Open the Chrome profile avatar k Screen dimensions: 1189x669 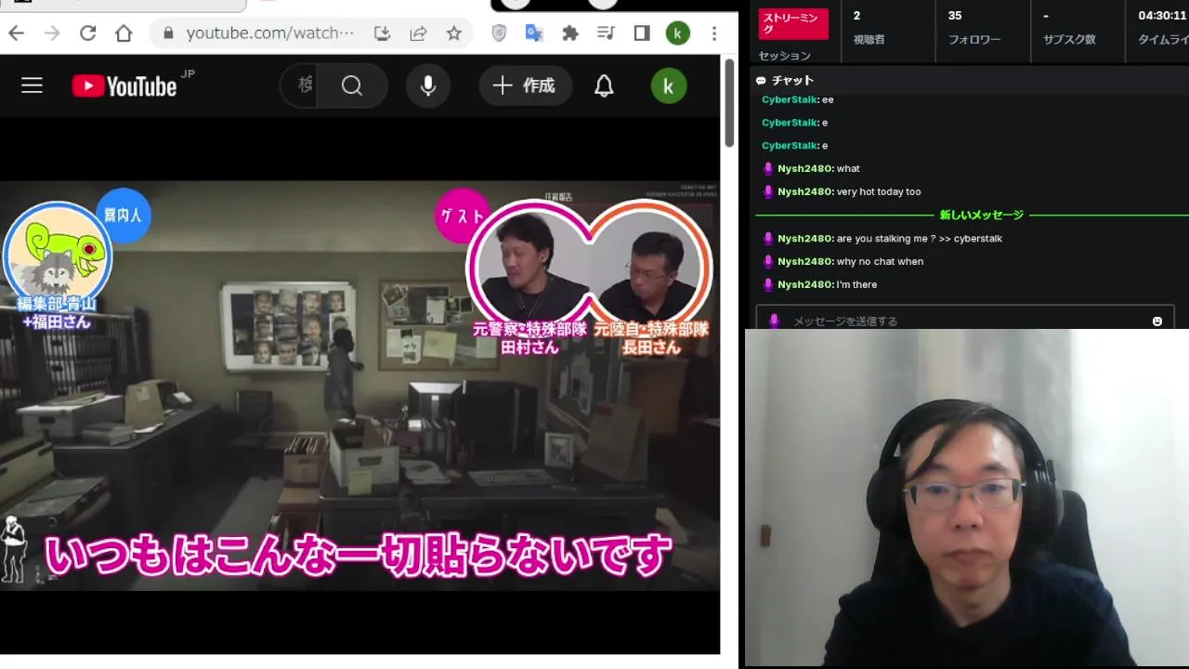[677, 33]
